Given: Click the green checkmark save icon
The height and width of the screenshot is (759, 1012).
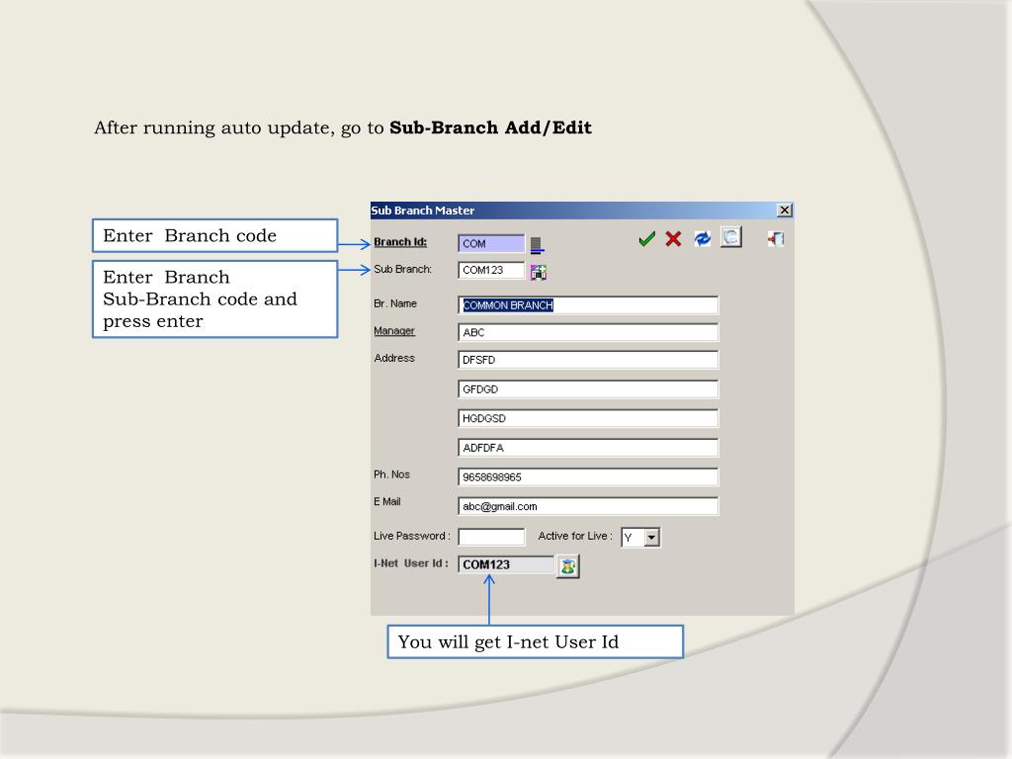Looking at the screenshot, I should (x=646, y=238).
